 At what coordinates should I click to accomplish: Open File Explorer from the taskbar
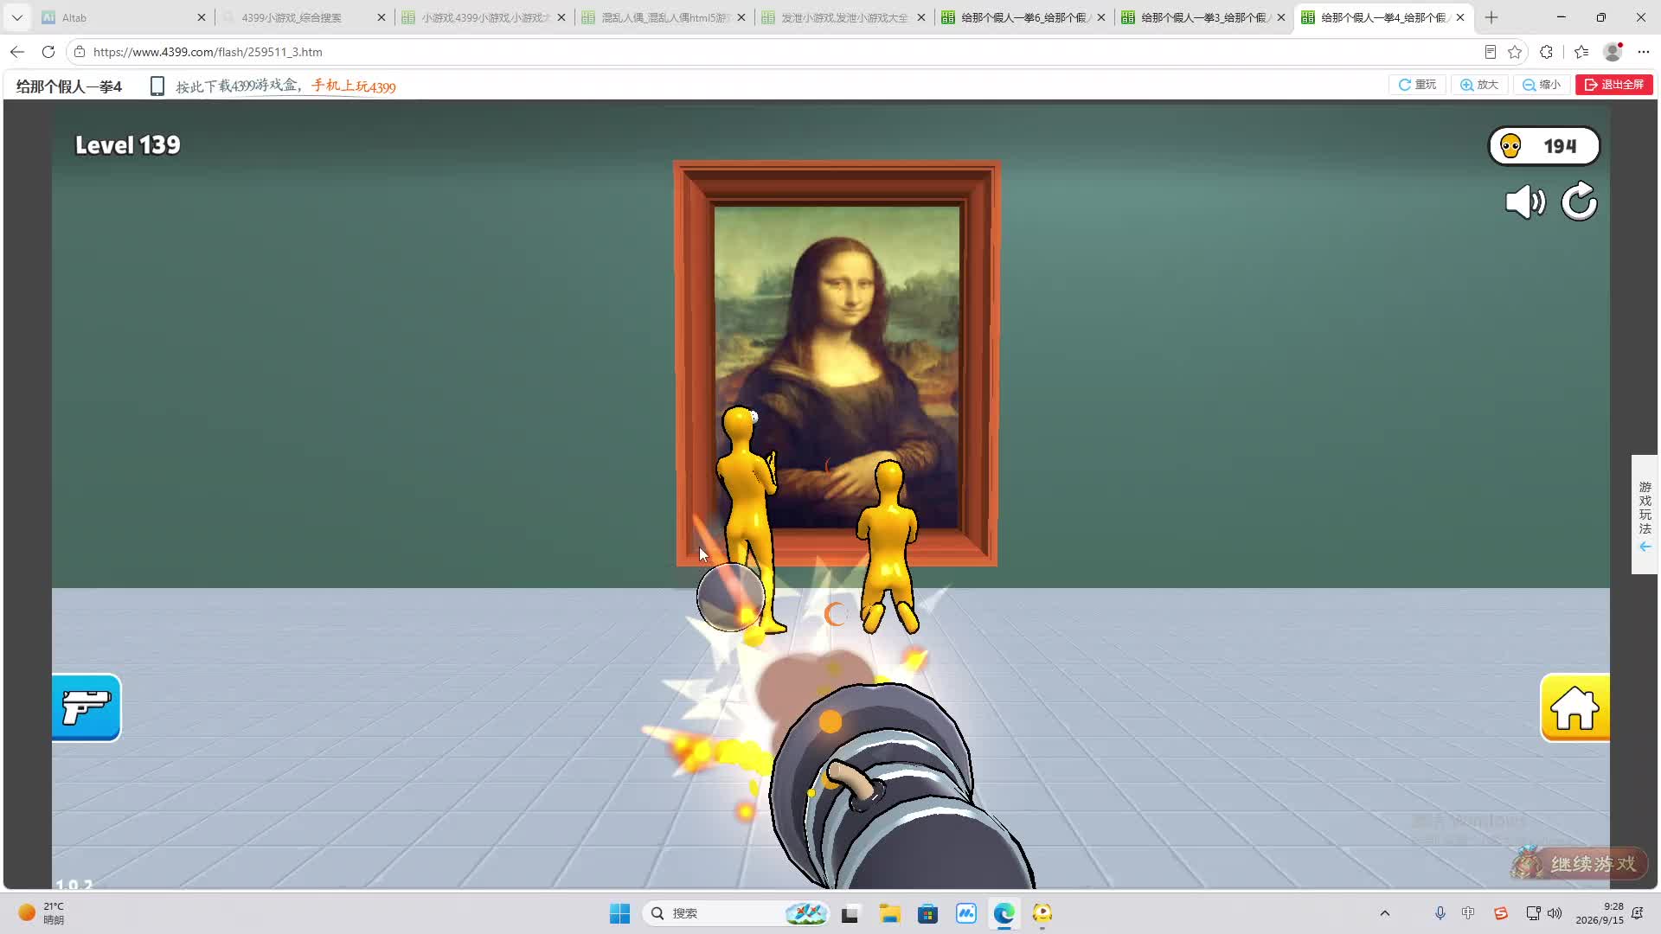click(x=889, y=913)
